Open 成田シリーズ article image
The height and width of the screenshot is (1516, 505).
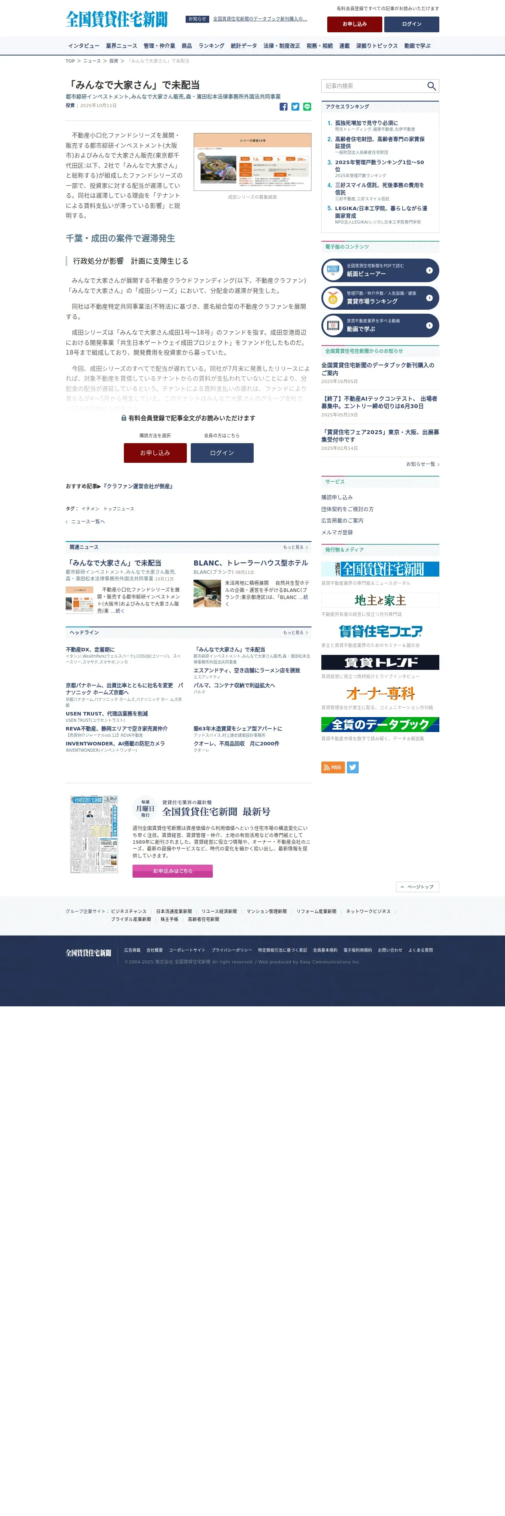click(x=252, y=162)
